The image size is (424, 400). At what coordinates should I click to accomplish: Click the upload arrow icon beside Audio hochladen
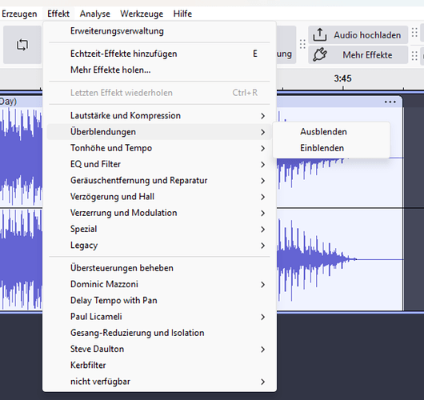click(320, 35)
